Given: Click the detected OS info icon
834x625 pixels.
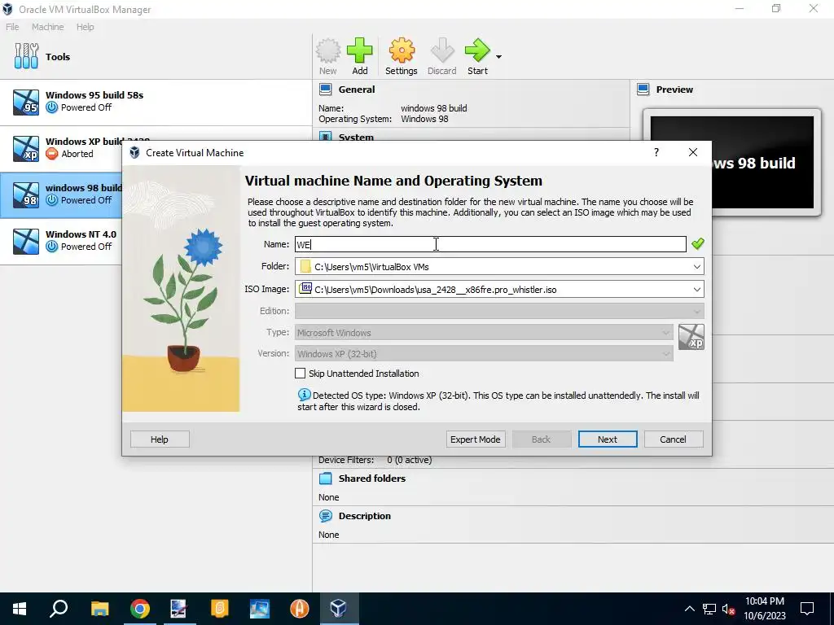Looking at the screenshot, I should pos(304,395).
